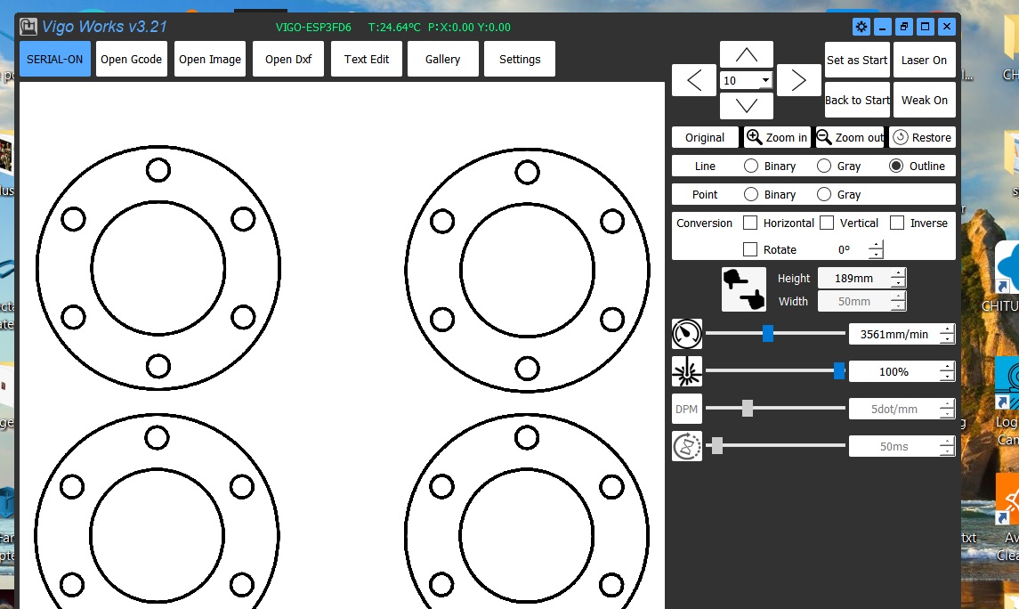Viewport: 1019px width, 609px height.
Task: Click the aspect ratio lock hands icon
Action: 744,289
